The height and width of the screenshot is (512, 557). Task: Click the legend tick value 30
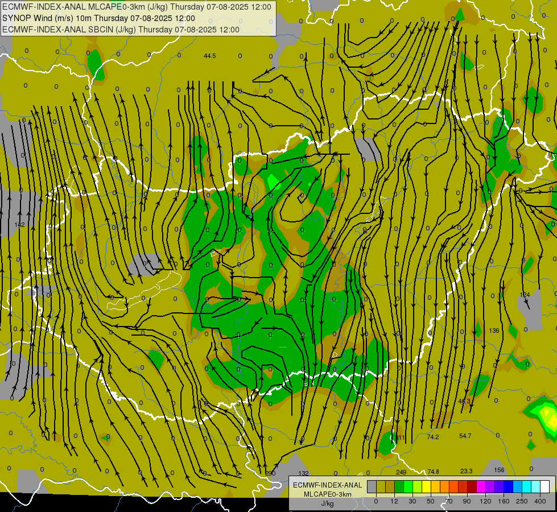[412, 501]
